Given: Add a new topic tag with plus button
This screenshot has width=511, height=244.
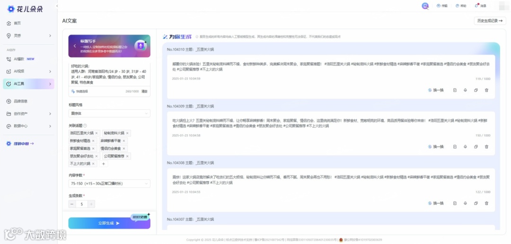Looking at the screenshot, I should tap(104, 164).
